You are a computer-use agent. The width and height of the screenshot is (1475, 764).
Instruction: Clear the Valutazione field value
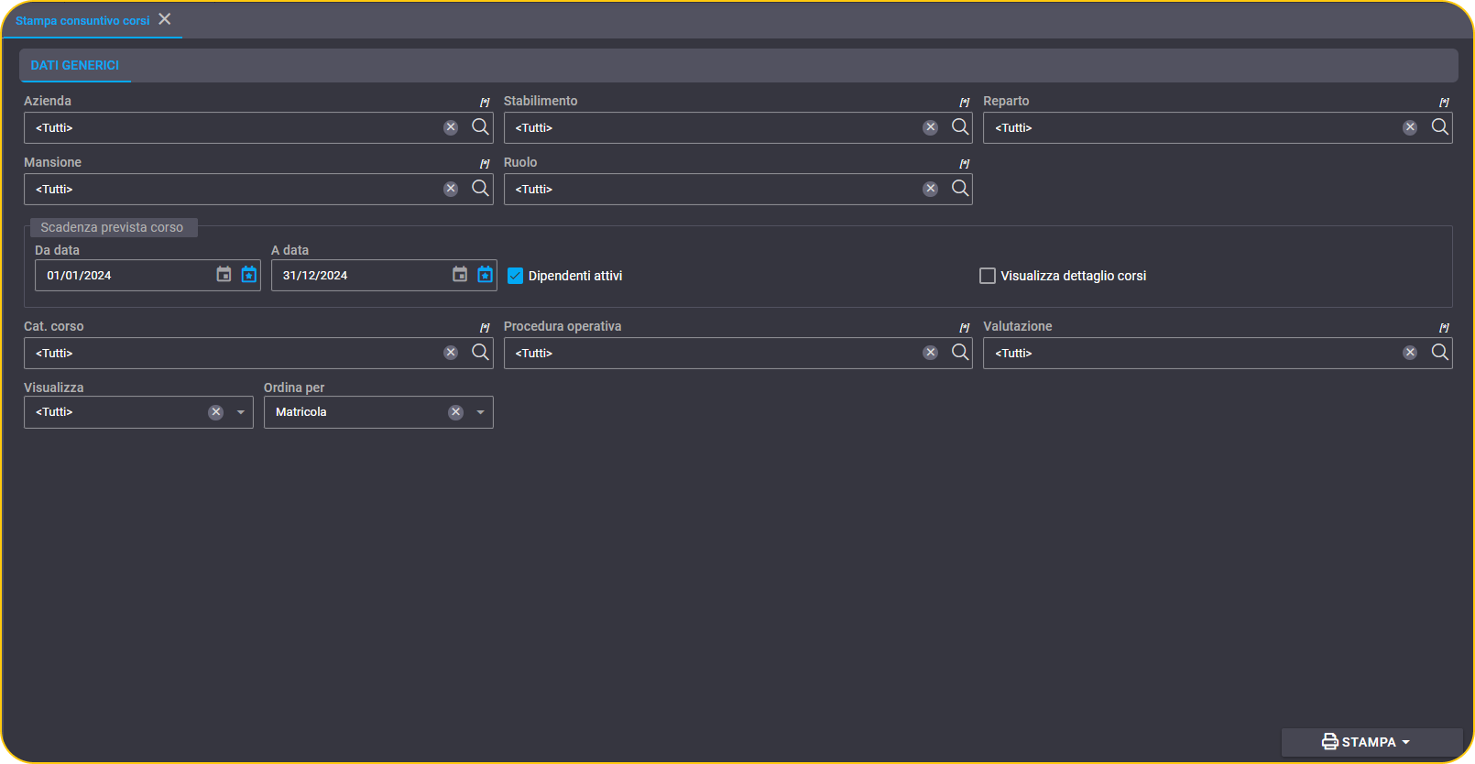1410,353
